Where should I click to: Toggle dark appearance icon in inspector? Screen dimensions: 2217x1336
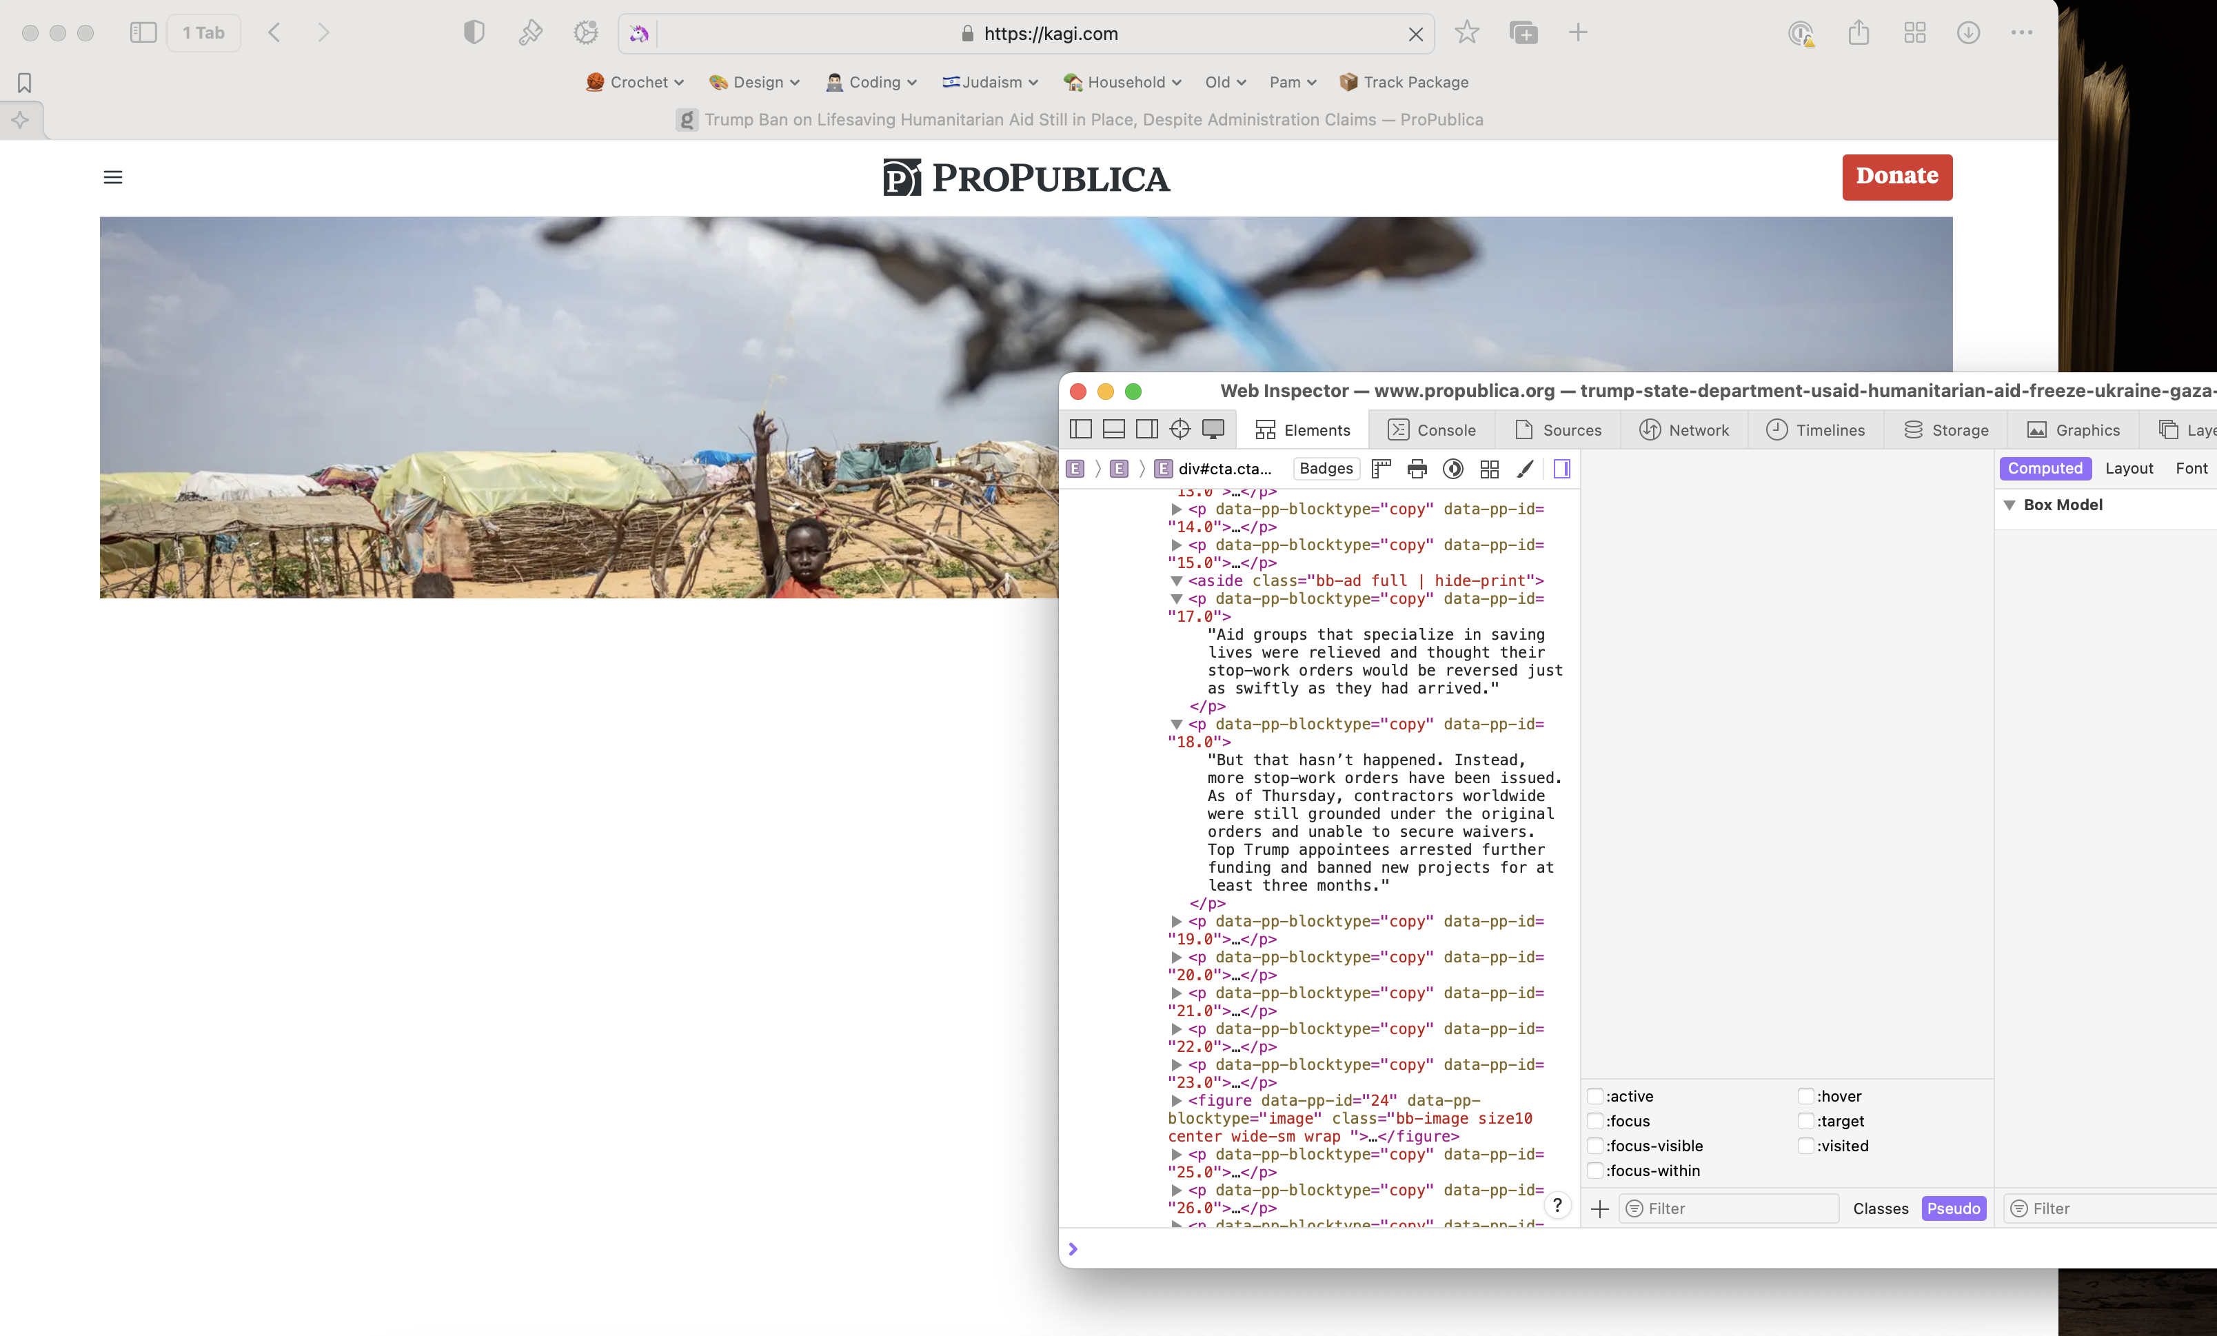[x=1452, y=469]
